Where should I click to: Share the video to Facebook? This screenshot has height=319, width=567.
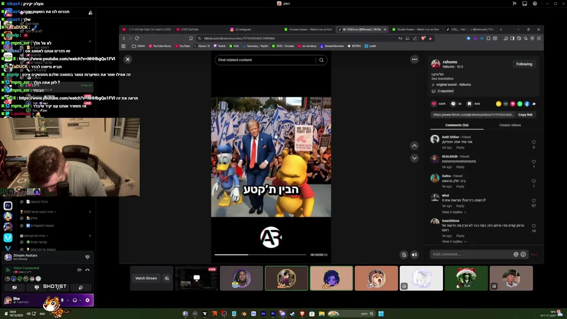point(527,104)
